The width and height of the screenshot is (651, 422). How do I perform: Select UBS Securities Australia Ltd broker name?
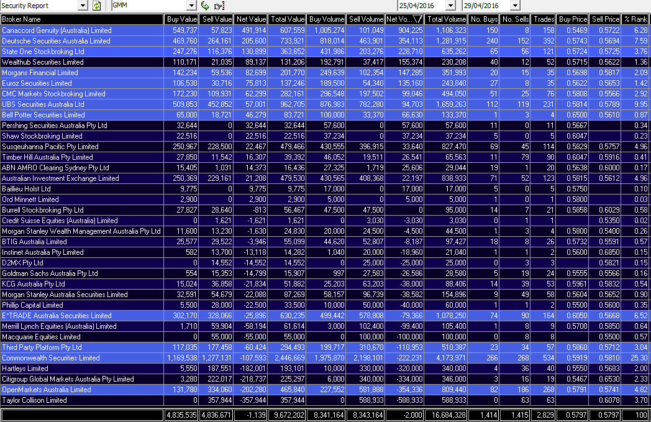43,104
